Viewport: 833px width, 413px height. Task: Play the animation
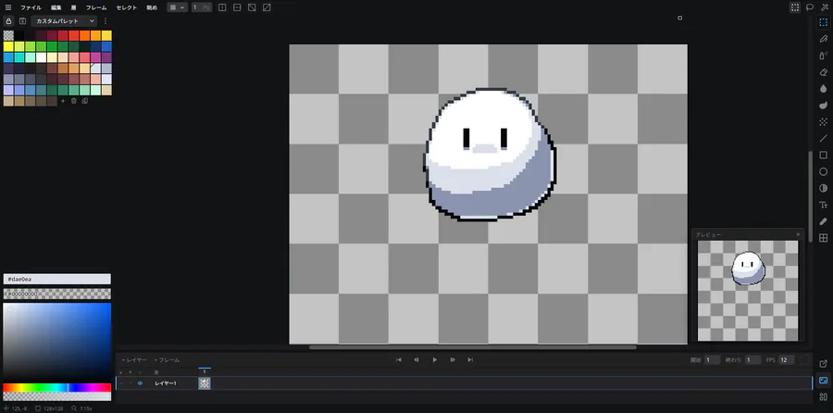[x=435, y=360]
